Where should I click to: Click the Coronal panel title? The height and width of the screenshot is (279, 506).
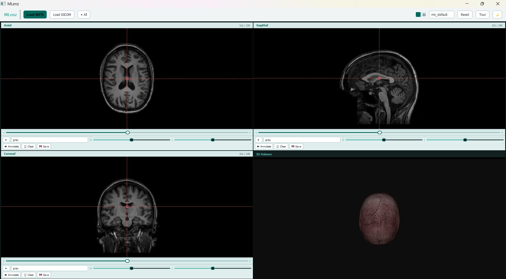(10, 154)
